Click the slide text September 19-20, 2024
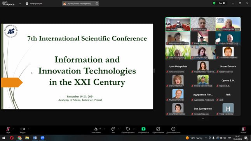Viewport: 251px width, 141px height. coord(80,96)
